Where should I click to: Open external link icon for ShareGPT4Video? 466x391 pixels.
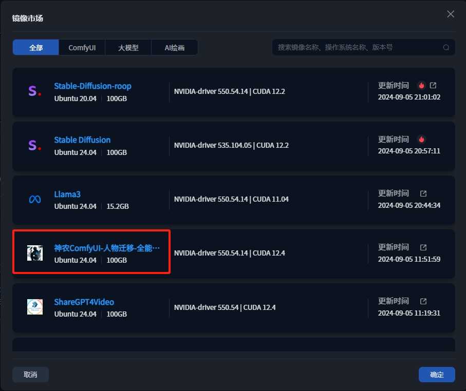pos(423,301)
